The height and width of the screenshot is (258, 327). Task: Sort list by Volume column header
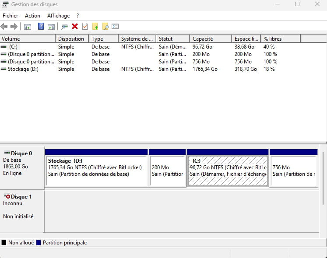pos(27,39)
